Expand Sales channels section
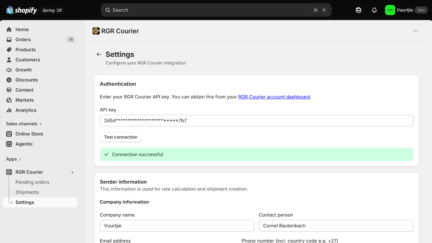This screenshot has width=432, height=243. (24, 124)
